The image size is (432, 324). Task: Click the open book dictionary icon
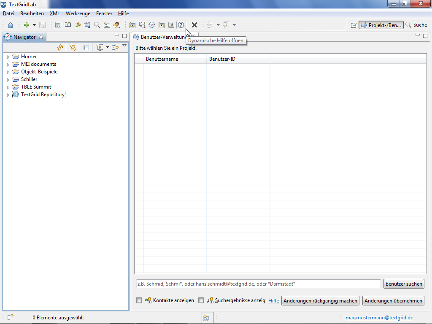click(x=68, y=25)
